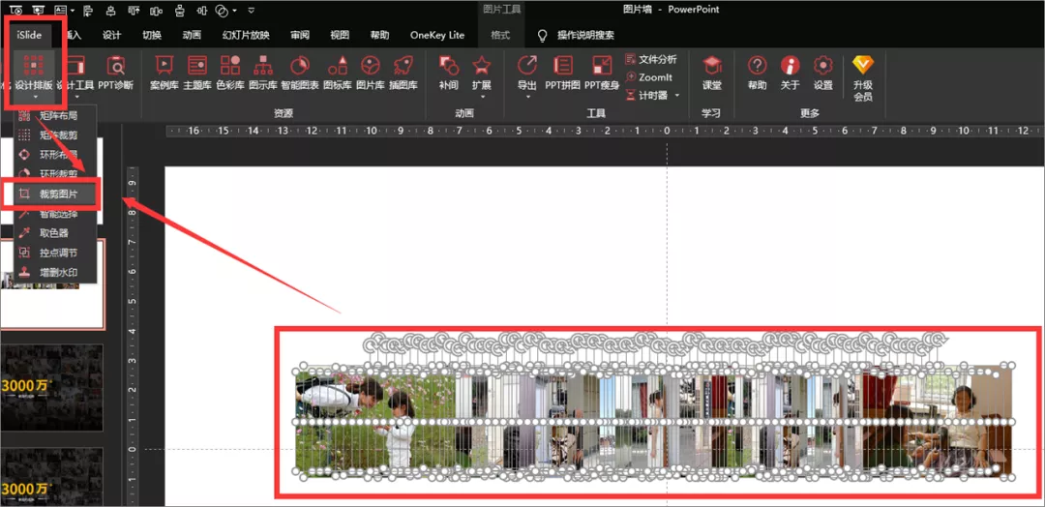Image resolution: width=1045 pixels, height=507 pixels.
Task: Click the 补间 tween animation tool
Action: (x=449, y=74)
